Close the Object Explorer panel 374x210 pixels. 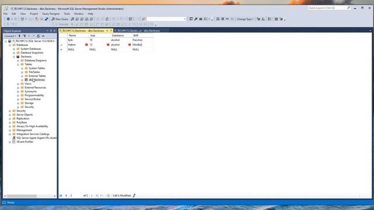click(x=54, y=31)
